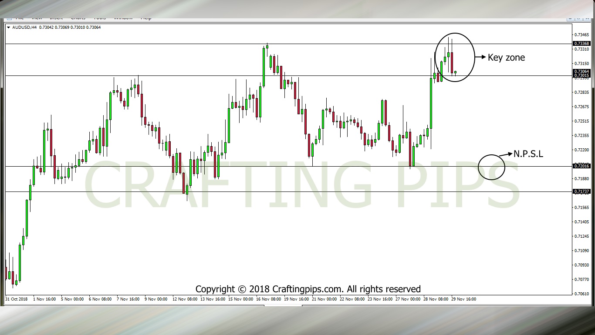Click the 31 Oct 2018 date label
Screen dimensions: 595x335
(16, 299)
